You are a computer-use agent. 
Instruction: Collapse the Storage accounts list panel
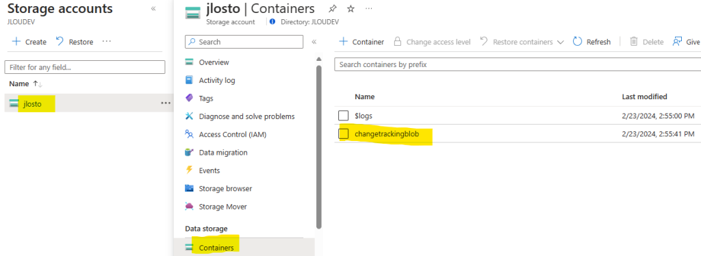click(153, 8)
